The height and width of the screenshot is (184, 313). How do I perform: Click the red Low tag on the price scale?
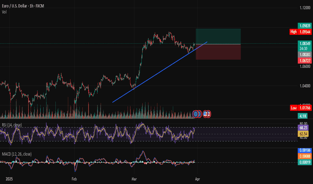(x=294, y=108)
